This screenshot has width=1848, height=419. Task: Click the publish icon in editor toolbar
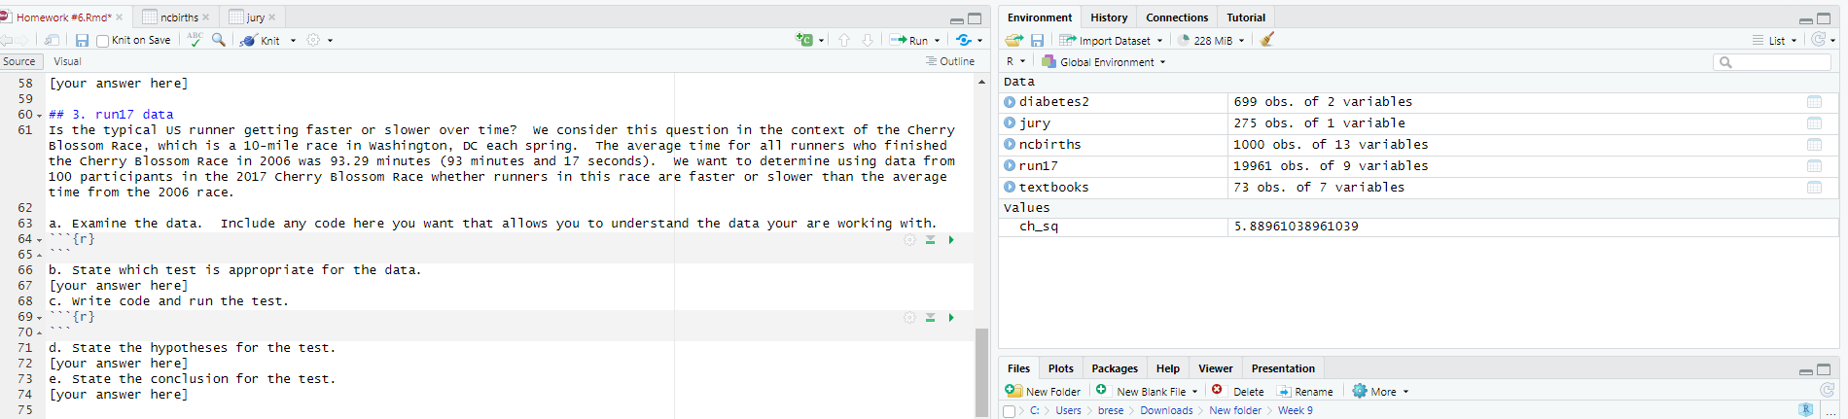[x=964, y=40]
